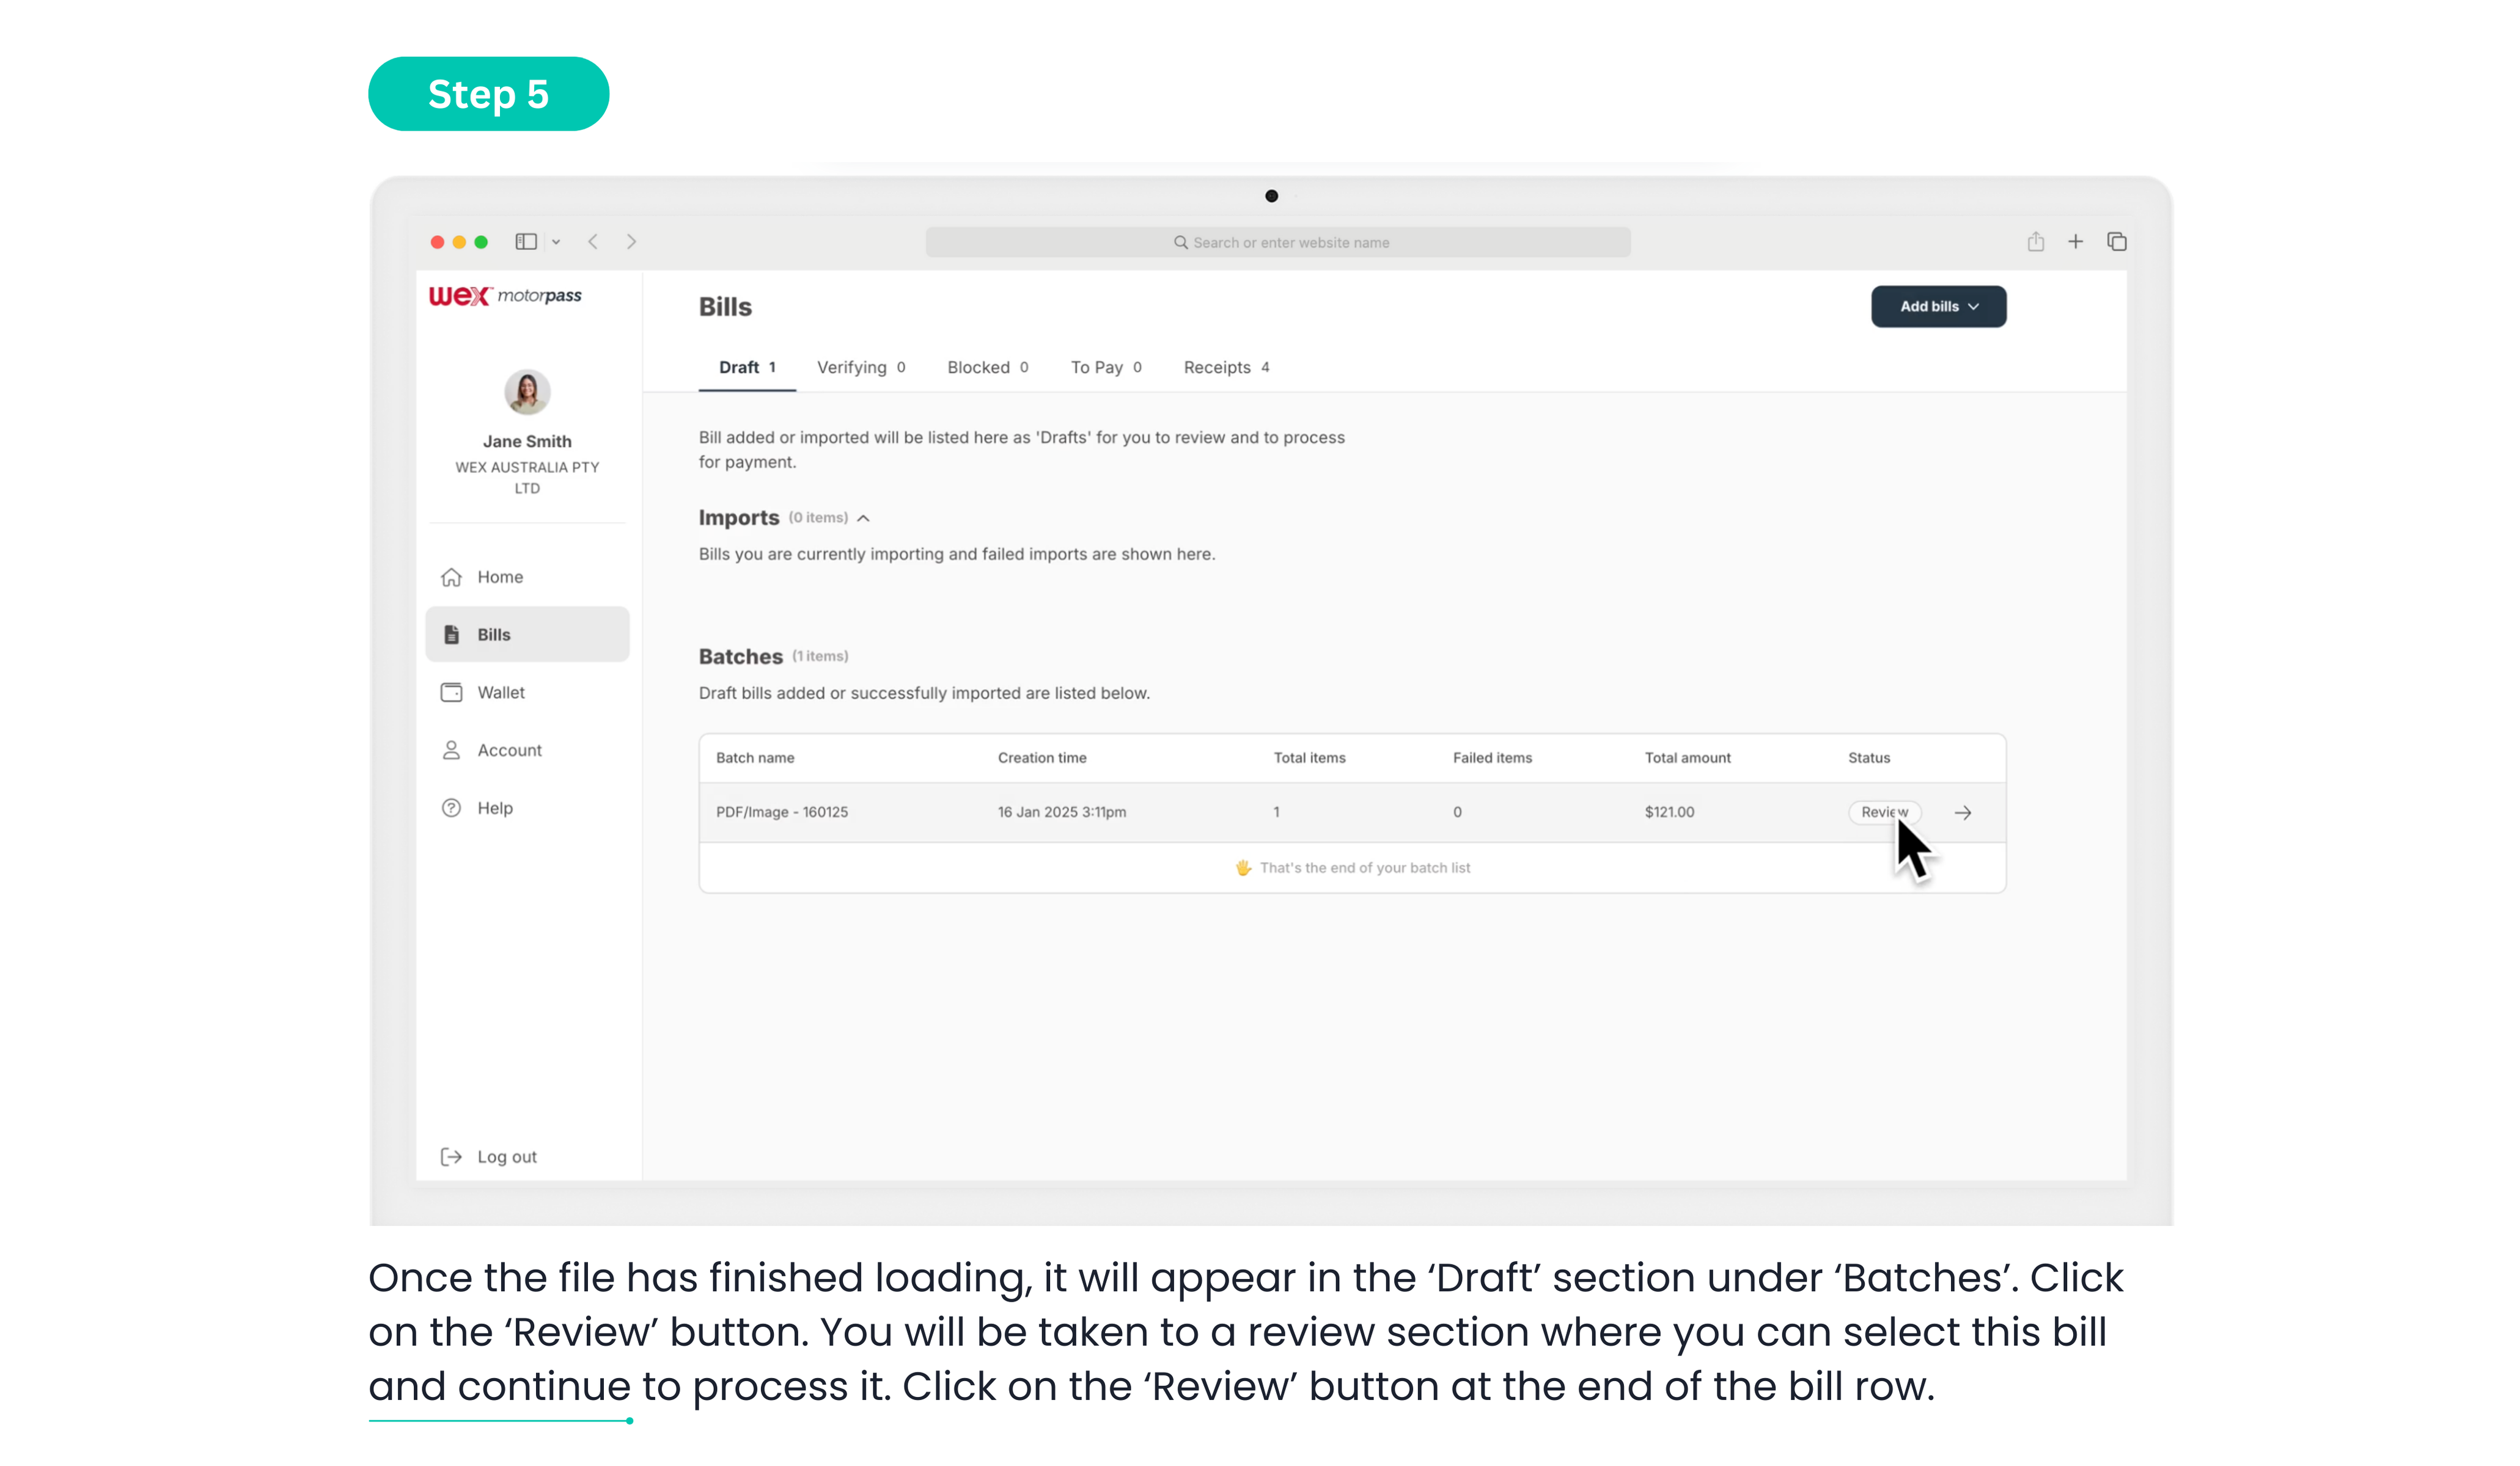Click the browser address search field
Viewport: 2520px width, 1466px height.
click(x=1277, y=243)
